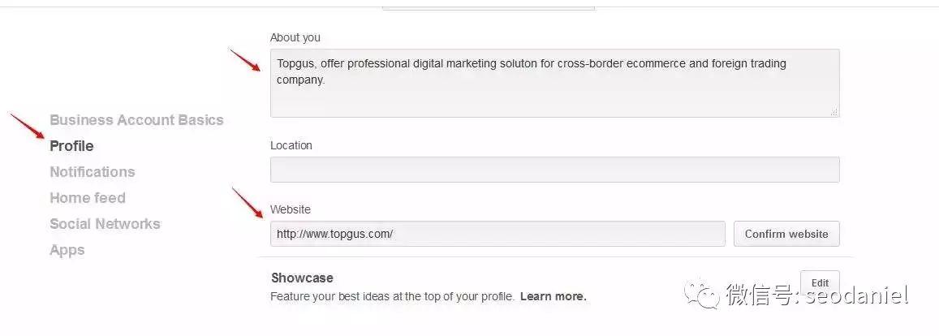Click the Showcase Edit button
Image resolution: width=939 pixels, height=336 pixels.
click(x=820, y=282)
